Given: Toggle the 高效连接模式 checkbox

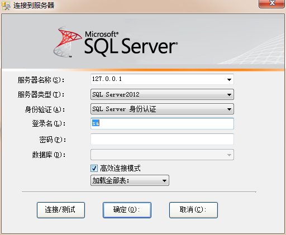Looking at the screenshot, I should 94,169.
